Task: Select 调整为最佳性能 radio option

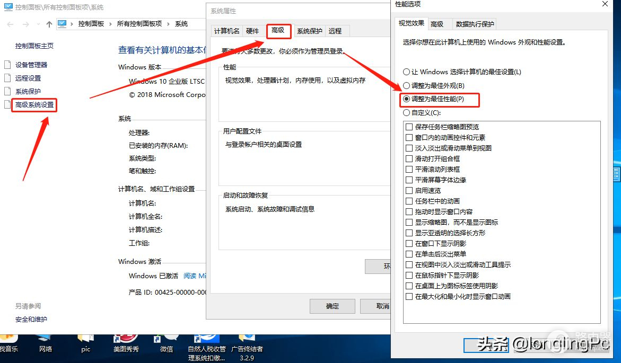Action: point(434,99)
